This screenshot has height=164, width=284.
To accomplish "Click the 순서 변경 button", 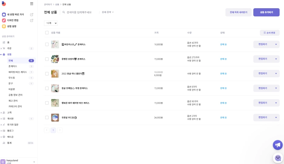I will [269, 33].
